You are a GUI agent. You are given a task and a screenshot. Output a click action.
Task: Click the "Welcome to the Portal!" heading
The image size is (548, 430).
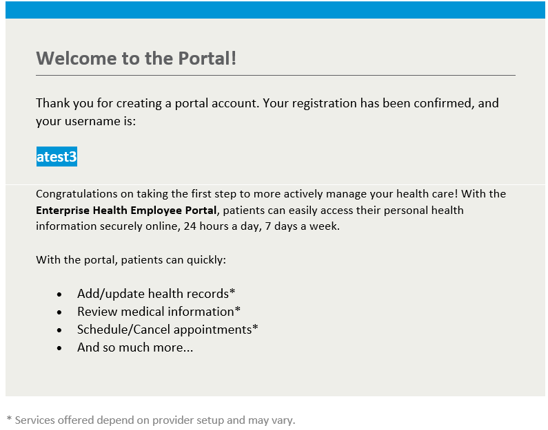(x=136, y=58)
